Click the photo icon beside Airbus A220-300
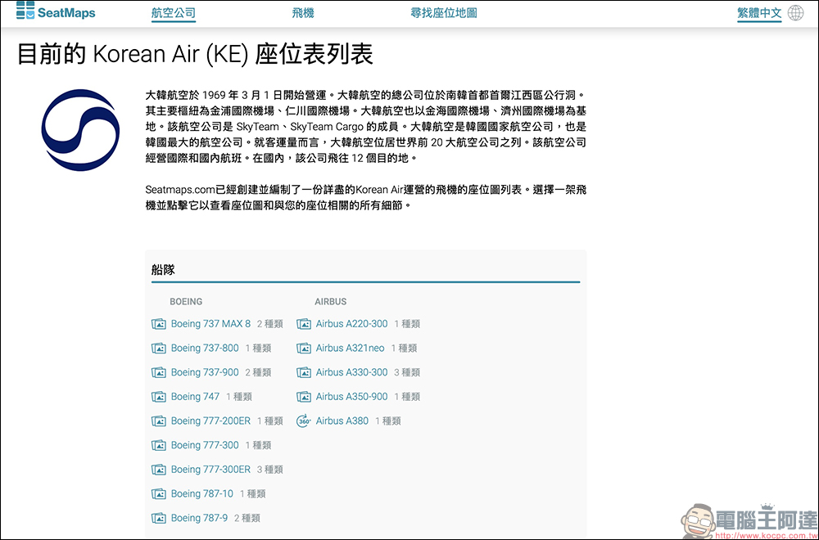Image resolution: width=819 pixels, height=540 pixels. point(304,324)
